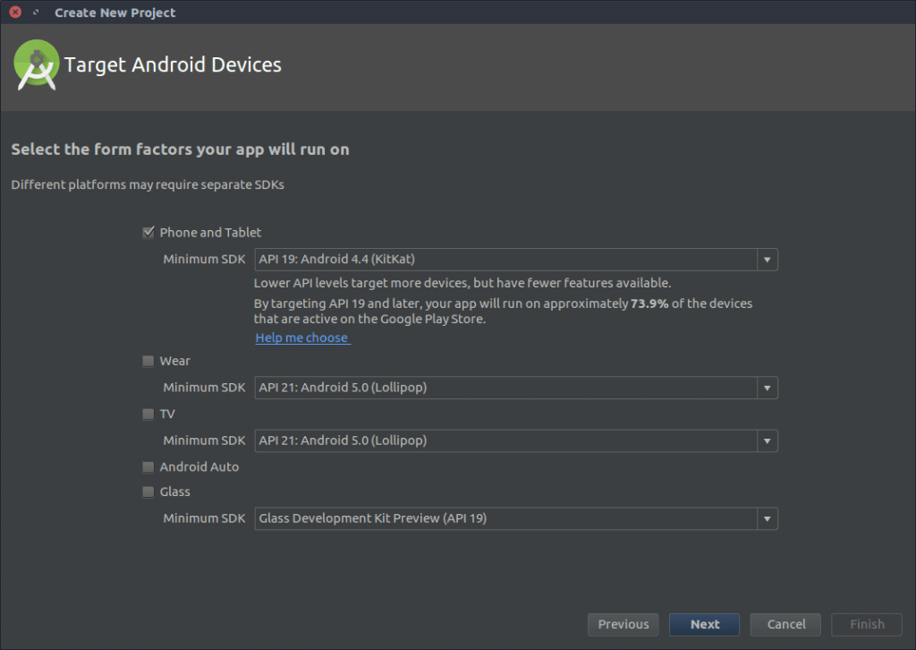Click the Select the form factors heading

coord(180,150)
